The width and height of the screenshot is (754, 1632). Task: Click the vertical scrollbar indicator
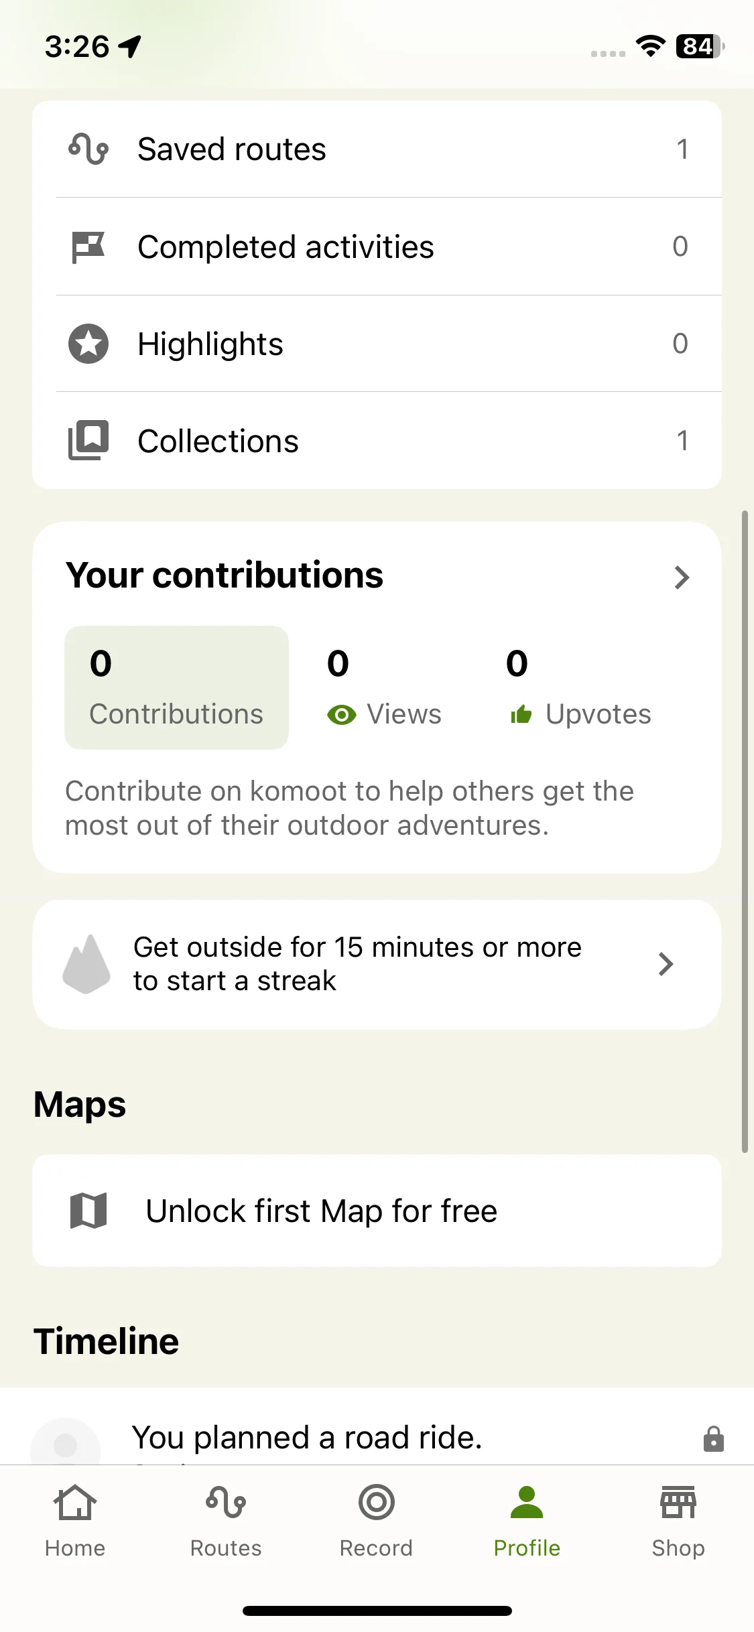[745, 831]
